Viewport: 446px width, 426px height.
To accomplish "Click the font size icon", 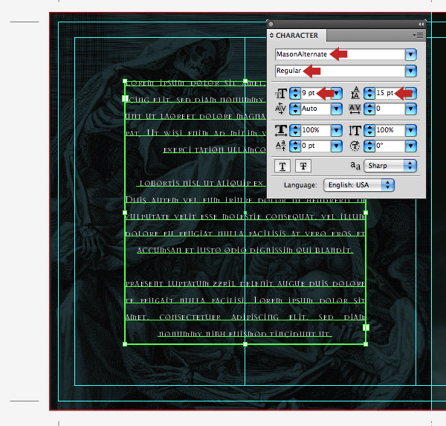I will (281, 94).
